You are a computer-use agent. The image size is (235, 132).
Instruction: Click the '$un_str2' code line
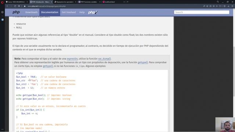(27, 84)
